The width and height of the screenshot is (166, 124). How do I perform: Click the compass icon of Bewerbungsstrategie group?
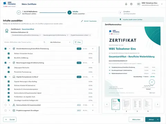coord(14,63)
